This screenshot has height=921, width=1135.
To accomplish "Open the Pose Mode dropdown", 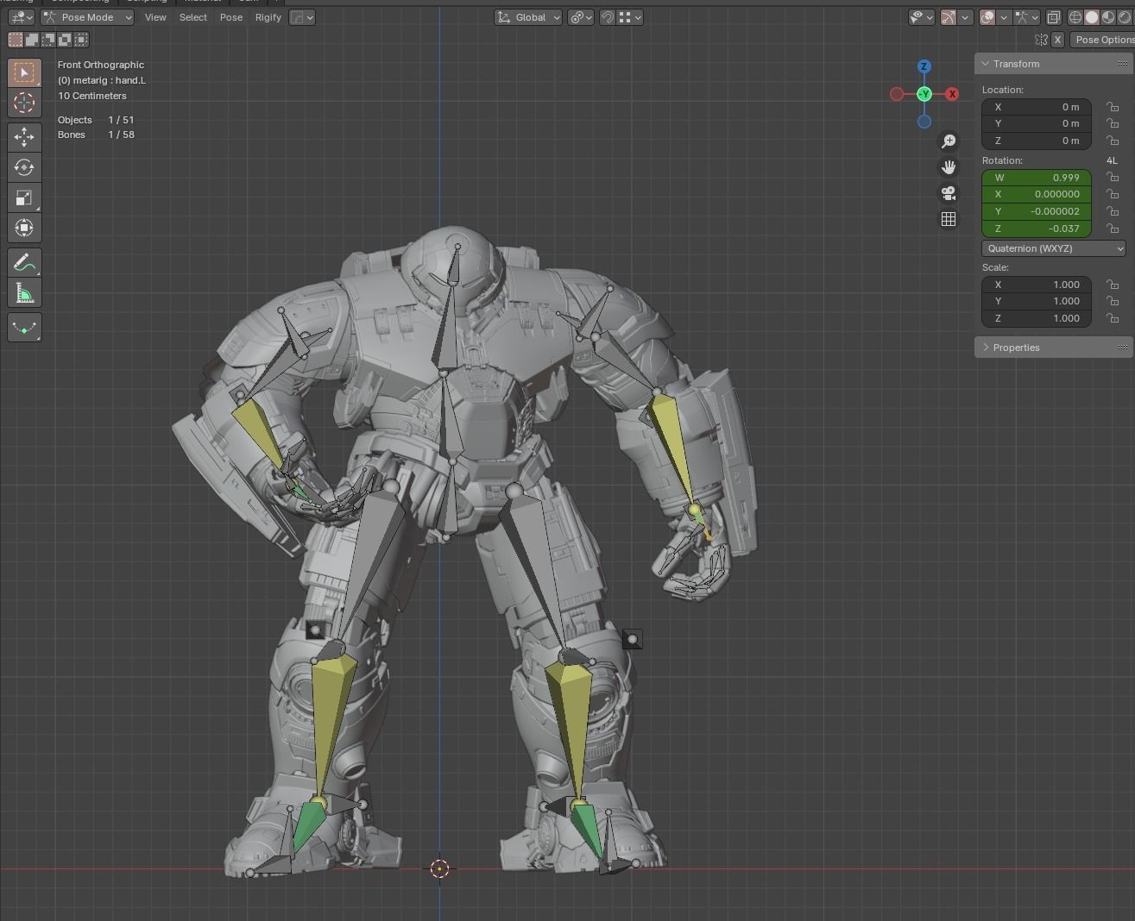I will click(x=88, y=17).
